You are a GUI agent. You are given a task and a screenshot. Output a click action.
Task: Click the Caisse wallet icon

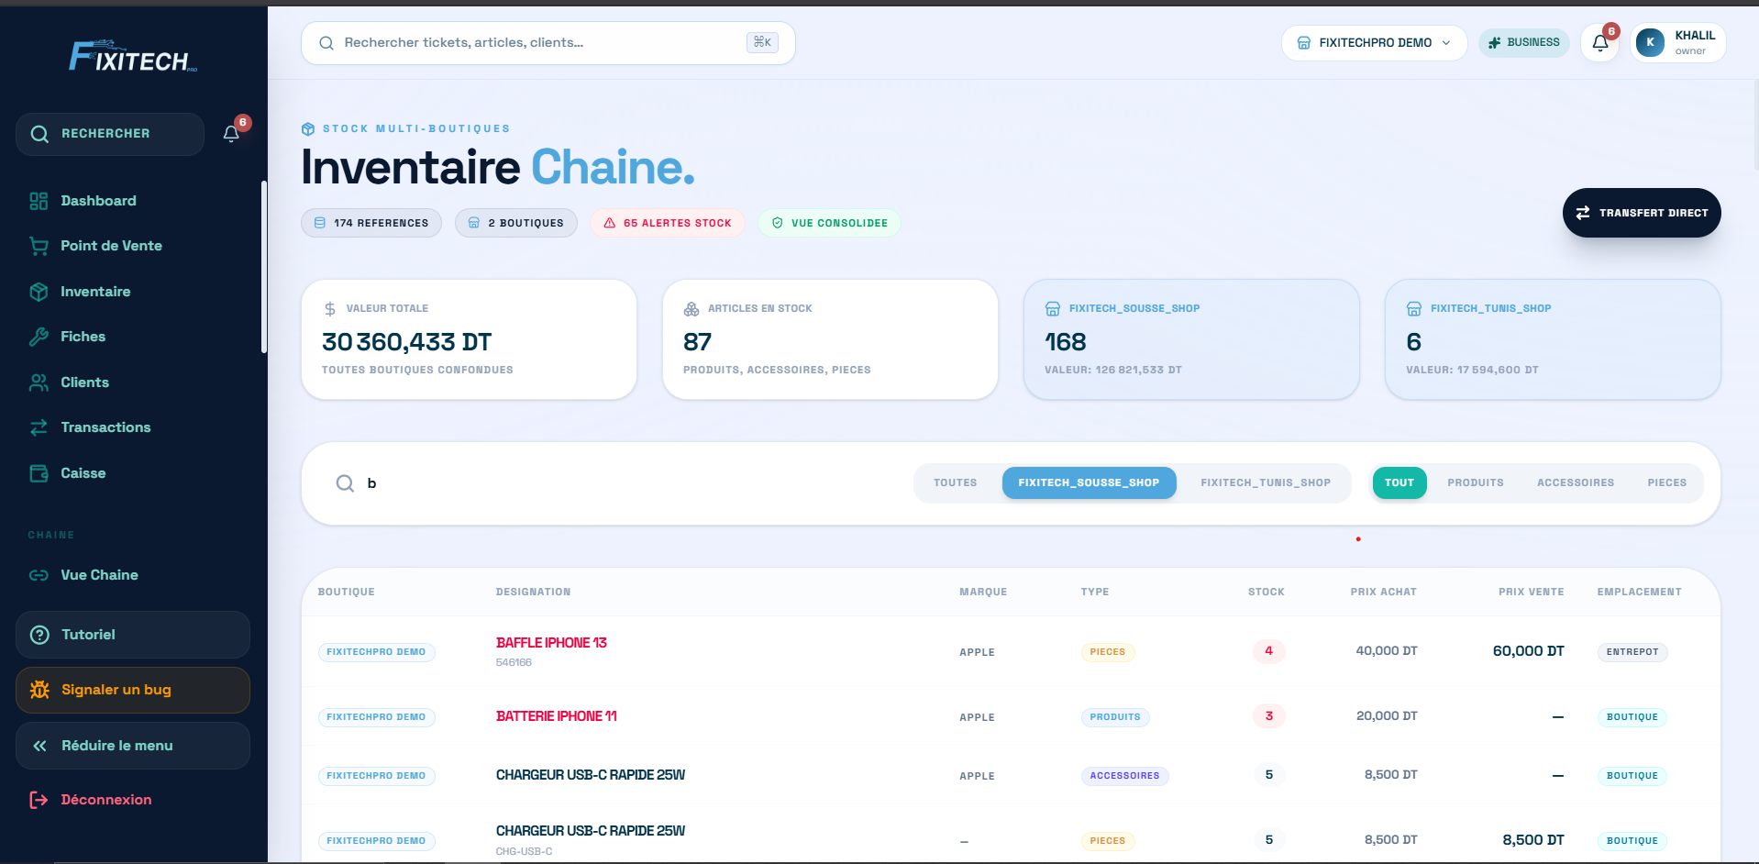[39, 473]
